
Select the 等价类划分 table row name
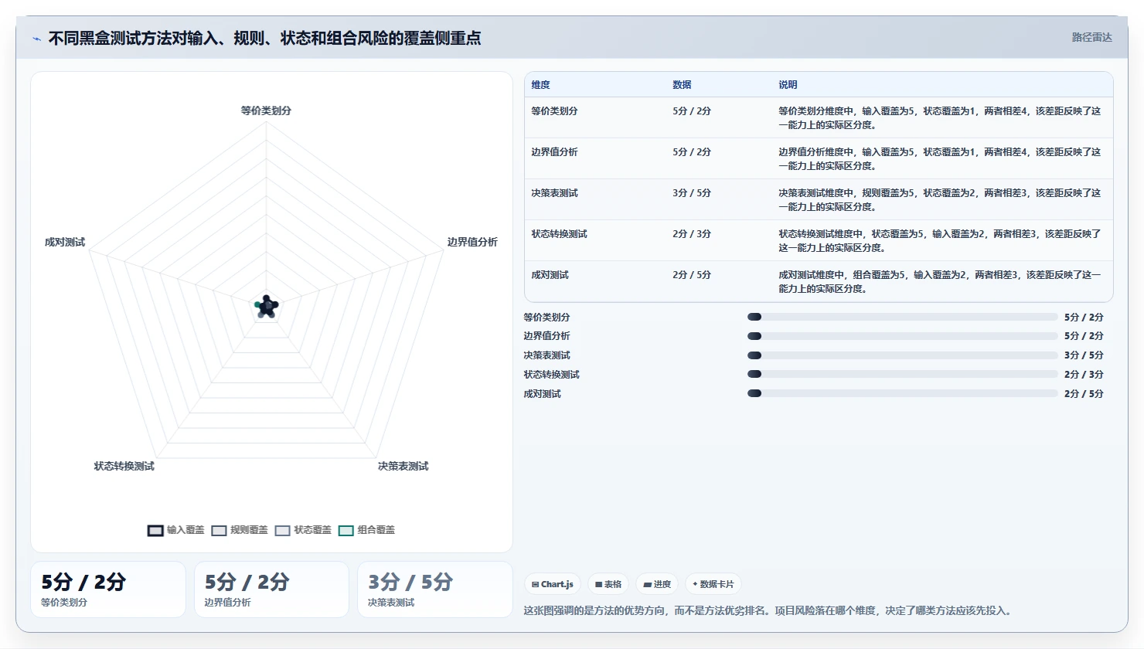tap(554, 111)
